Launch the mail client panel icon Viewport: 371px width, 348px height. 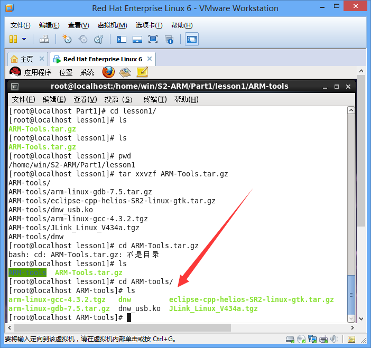tap(125, 72)
